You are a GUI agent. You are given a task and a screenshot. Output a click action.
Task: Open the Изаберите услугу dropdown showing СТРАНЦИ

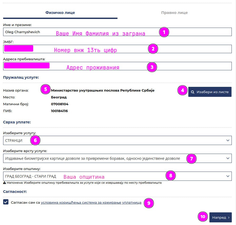coord(117,141)
